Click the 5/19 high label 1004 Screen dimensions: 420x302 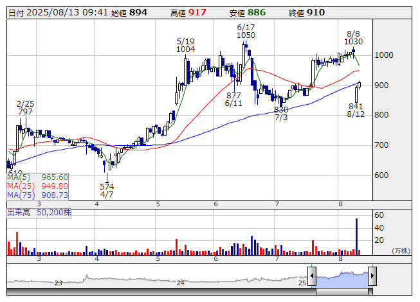coord(185,49)
